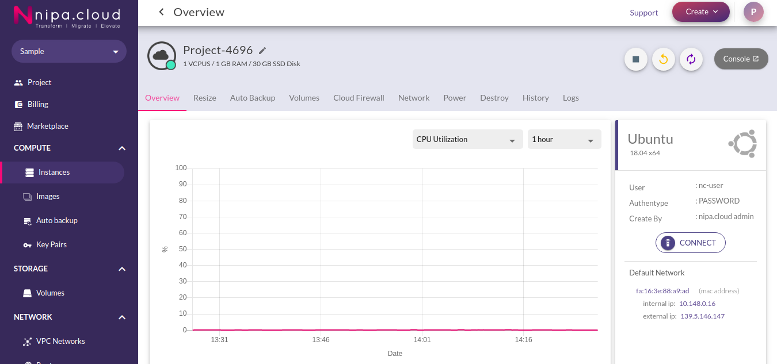The height and width of the screenshot is (364, 777).
Task: Click the nipa.cloud logo
Action: click(x=67, y=16)
